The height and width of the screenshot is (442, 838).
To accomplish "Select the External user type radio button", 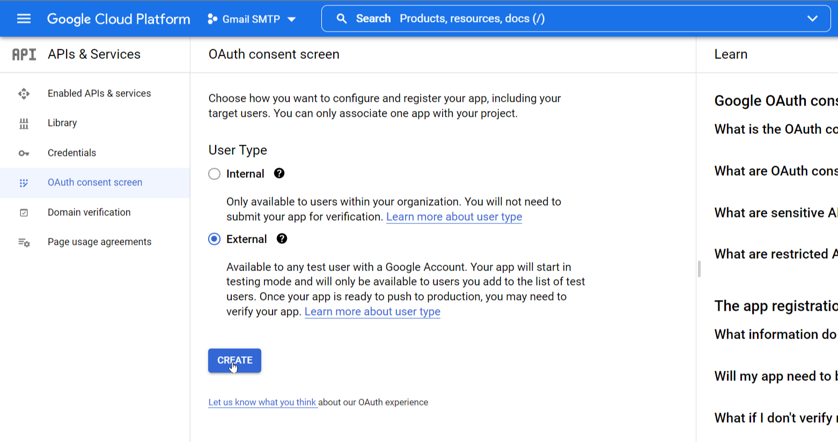I will (214, 238).
